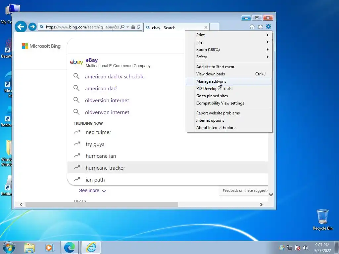The image size is (339, 254).
Task: Click the Tools gear icon
Action: [x=268, y=26]
